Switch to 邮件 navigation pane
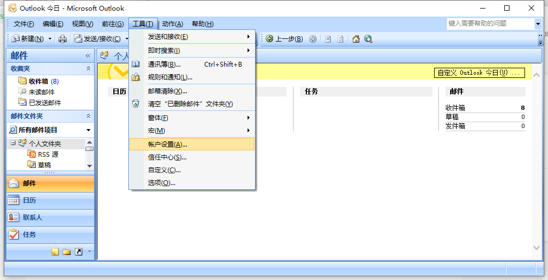The height and width of the screenshot is (280, 548). 50,183
